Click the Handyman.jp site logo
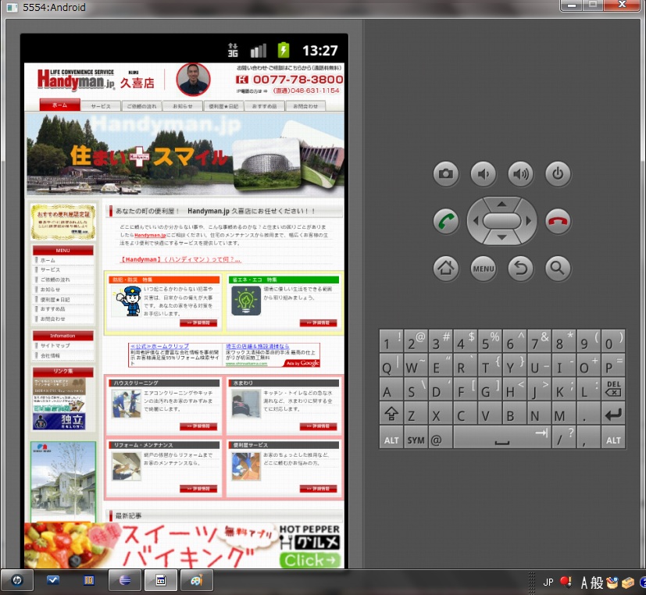 click(x=76, y=79)
